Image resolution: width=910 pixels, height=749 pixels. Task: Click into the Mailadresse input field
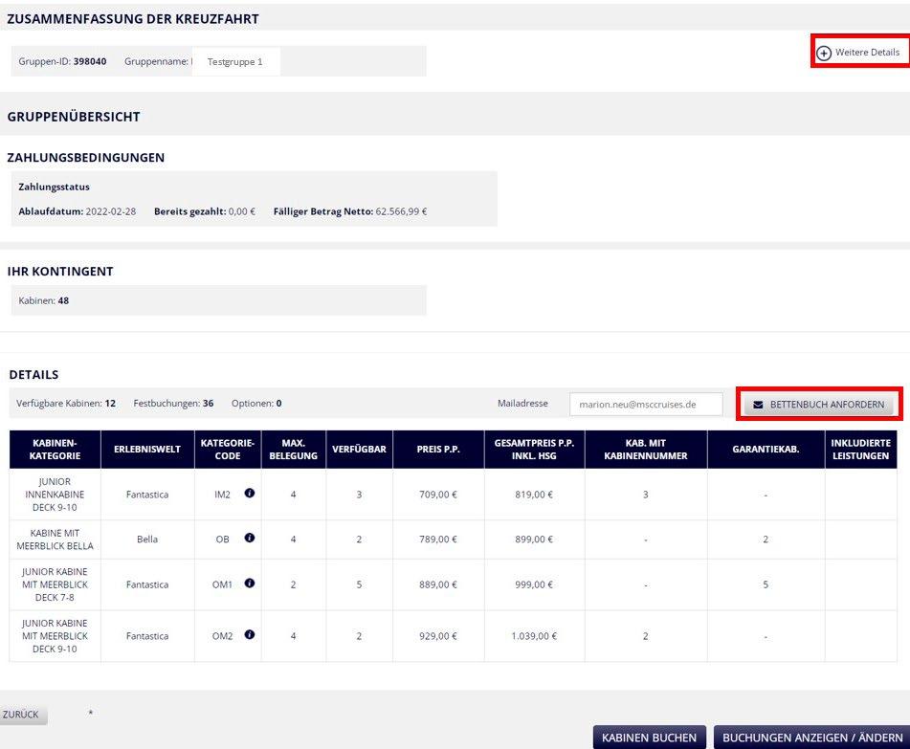[646, 405]
